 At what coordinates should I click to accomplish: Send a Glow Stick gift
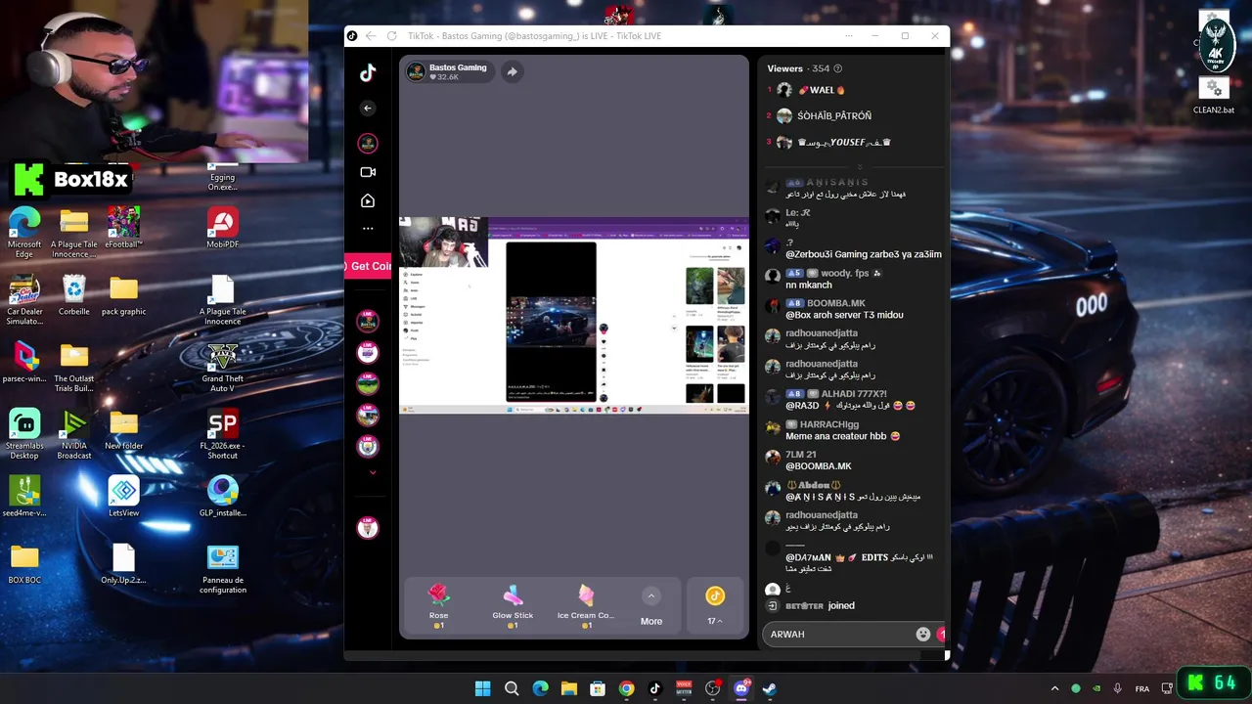(513, 605)
